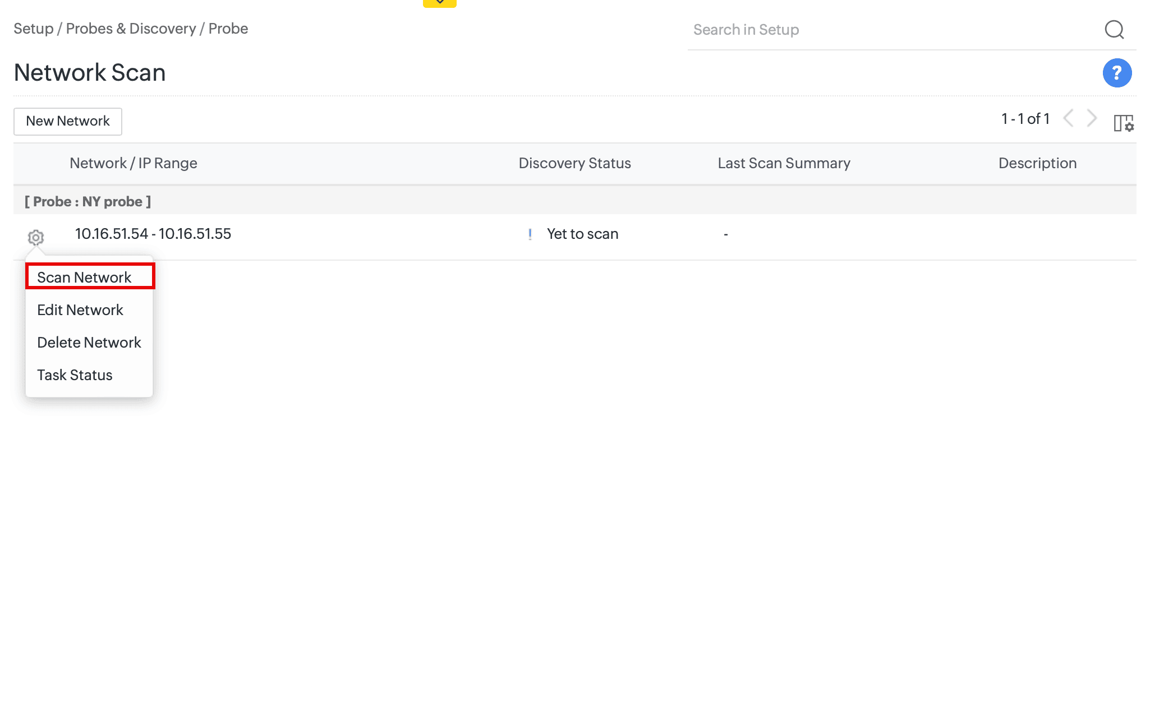Click the New Network button

click(68, 121)
